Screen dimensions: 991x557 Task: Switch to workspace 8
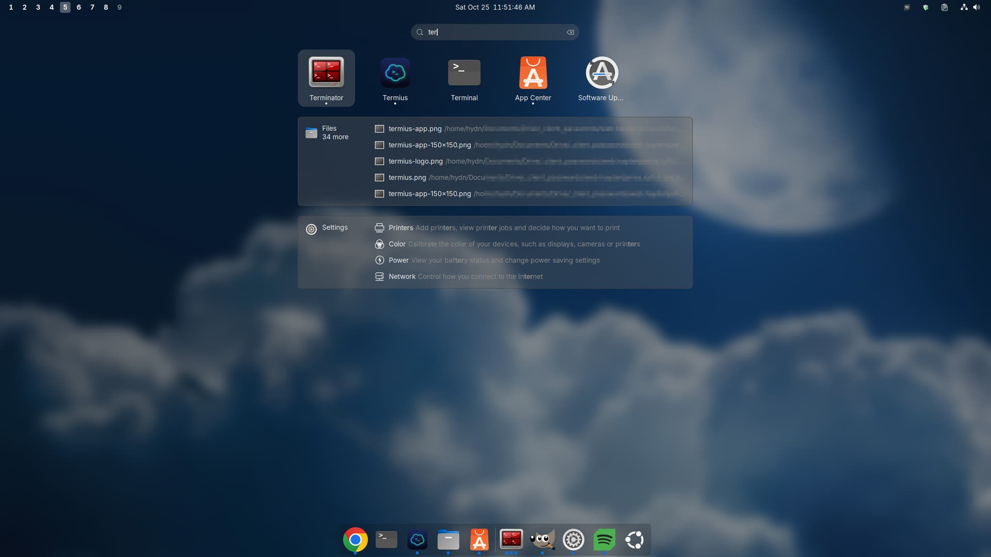(106, 7)
